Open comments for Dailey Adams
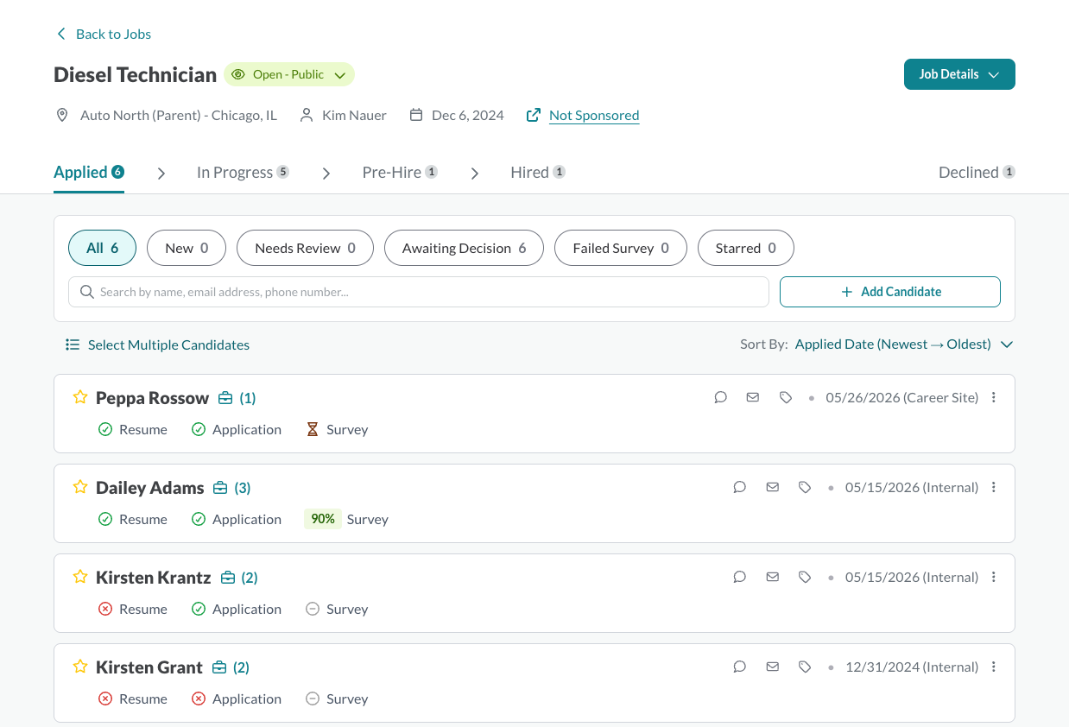 click(740, 487)
